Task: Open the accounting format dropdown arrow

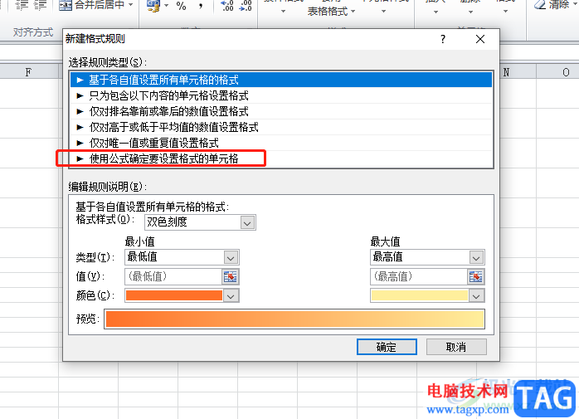Action: [x=166, y=6]
